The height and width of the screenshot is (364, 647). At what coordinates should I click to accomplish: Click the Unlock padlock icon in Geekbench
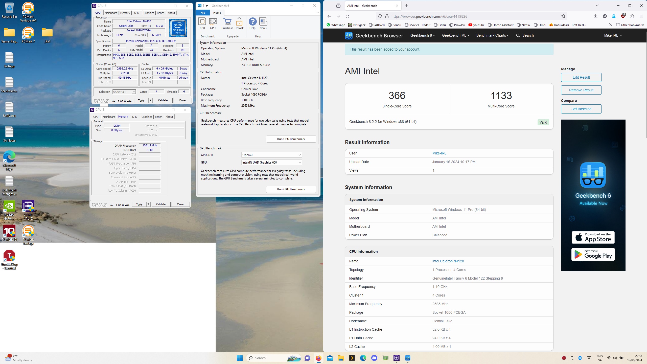click(239, 24)
